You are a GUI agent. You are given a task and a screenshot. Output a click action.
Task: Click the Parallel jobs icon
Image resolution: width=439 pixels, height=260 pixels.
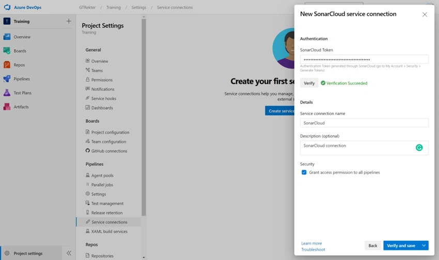[88, 185]
